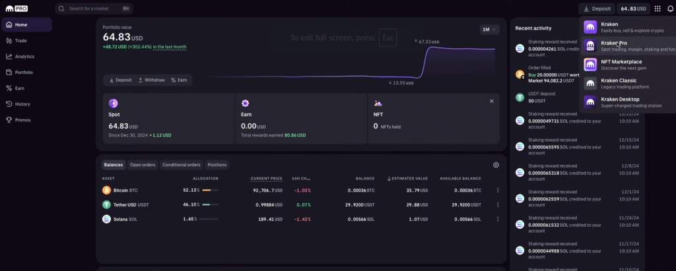The width and height of the screenshot is (676, 271).
Task: Switch to the Open orders tab
Action: pos(143,165)
